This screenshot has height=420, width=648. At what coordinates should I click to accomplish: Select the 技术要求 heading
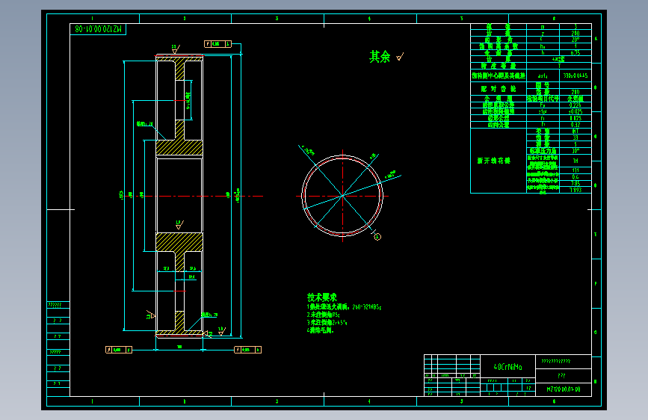[x=322, y=297]
